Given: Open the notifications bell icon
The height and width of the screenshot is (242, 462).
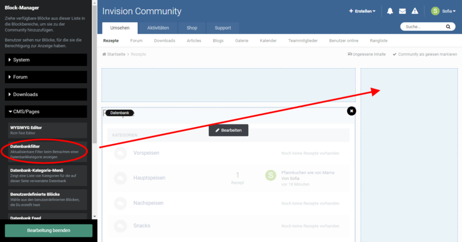Looking at the screenshot, I should click(x=390, y=11).
